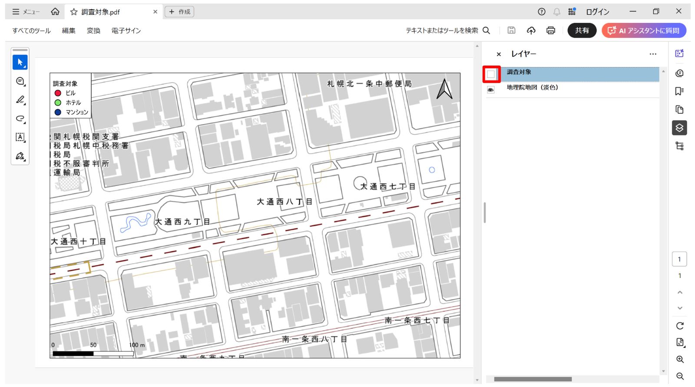
Task: Open the 変換 menu
Action: click(93, 30)
